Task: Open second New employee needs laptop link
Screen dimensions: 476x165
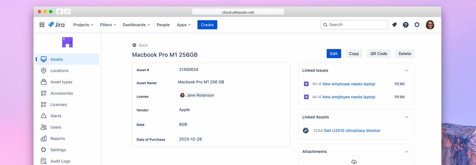Action: click(349, 97)
